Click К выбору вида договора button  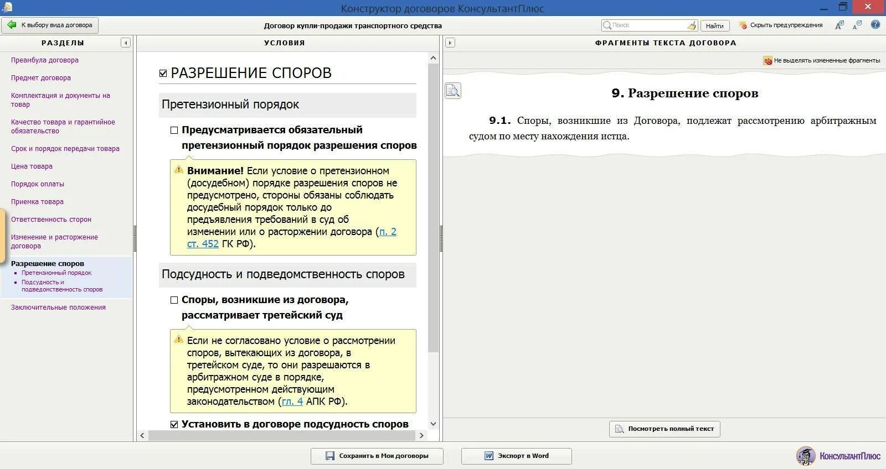click(50, 25)
